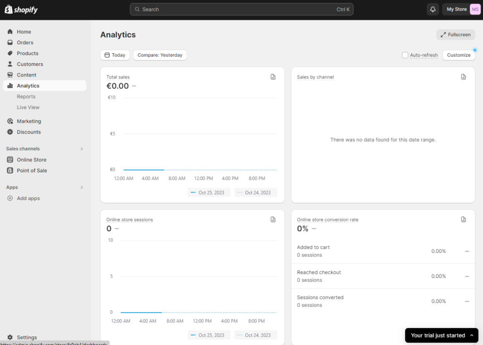Expand the trial banner chevron
This screenshot has height=345, width=483.
(472, 335)
